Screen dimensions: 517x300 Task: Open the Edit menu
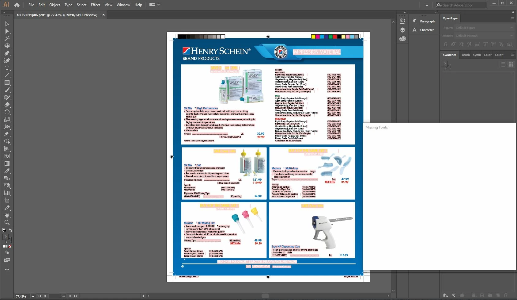pyautogui.click(x=42, y=5)
